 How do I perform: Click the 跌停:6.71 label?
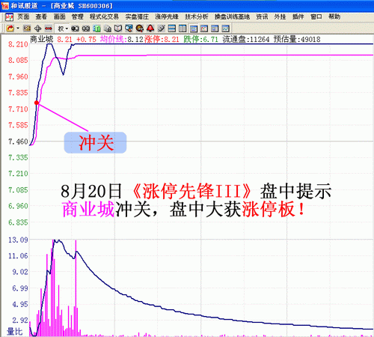pos(201,39)
